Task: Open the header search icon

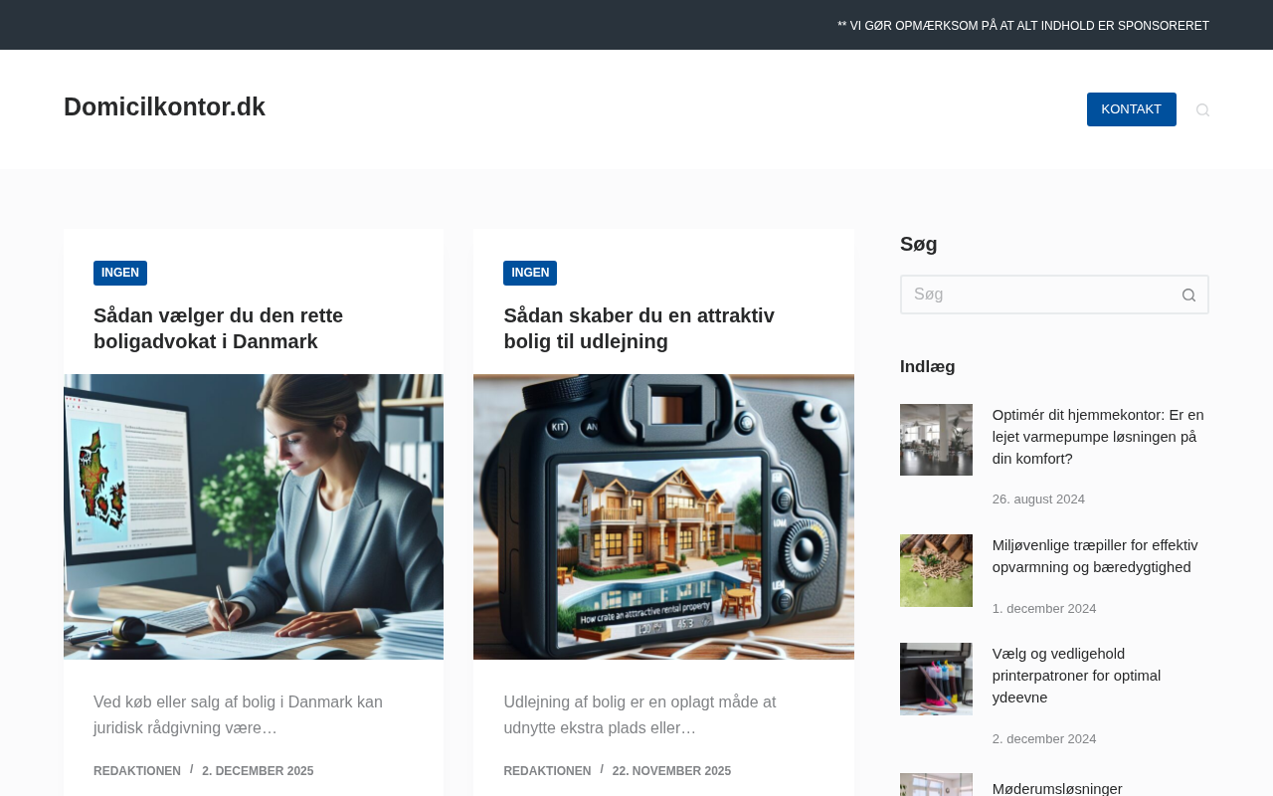Action: click(x=1202, y=109)
